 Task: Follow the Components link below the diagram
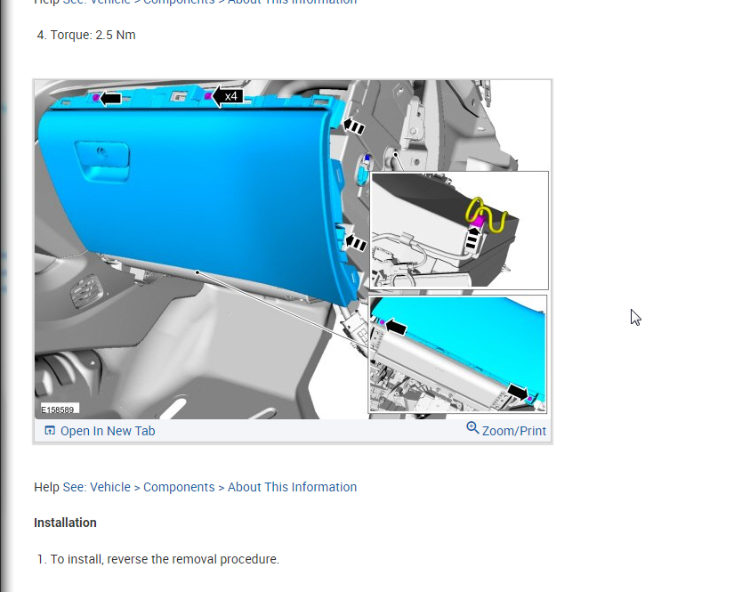pos(179,487)
